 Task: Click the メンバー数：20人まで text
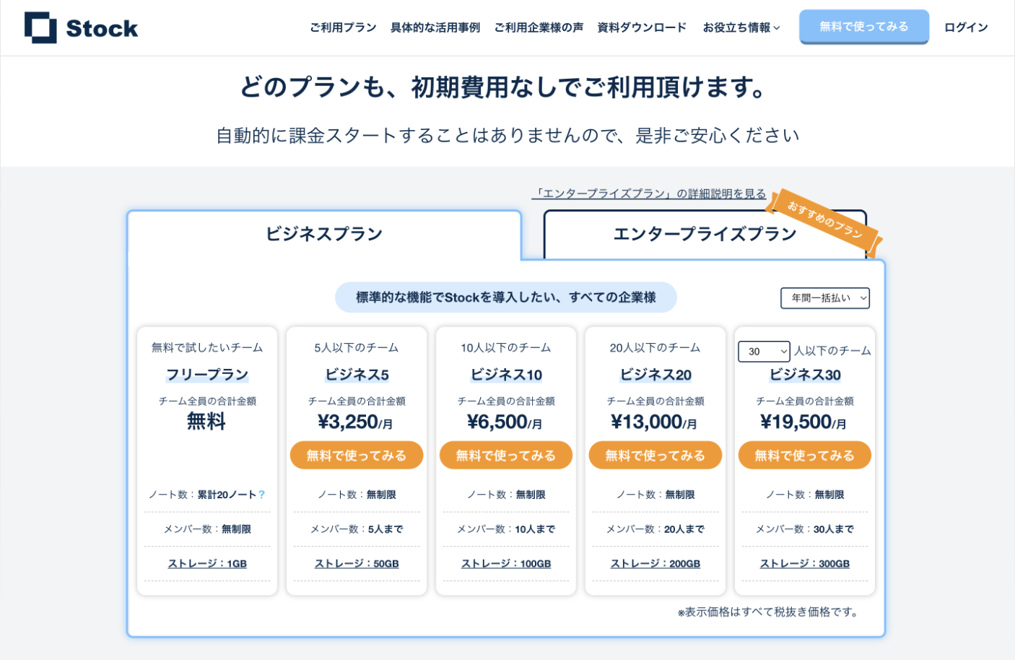655,529
